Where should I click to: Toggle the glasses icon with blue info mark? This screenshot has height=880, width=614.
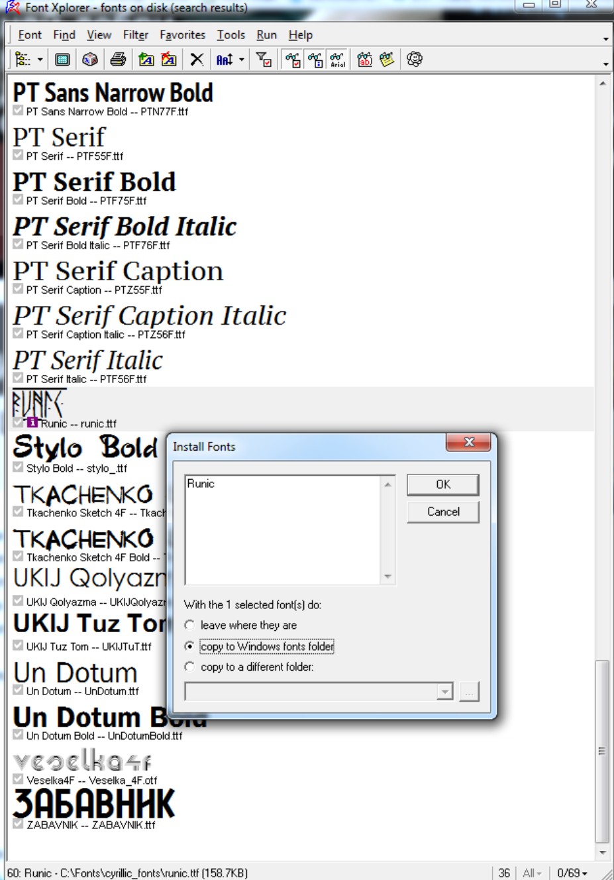coord(315,60)
